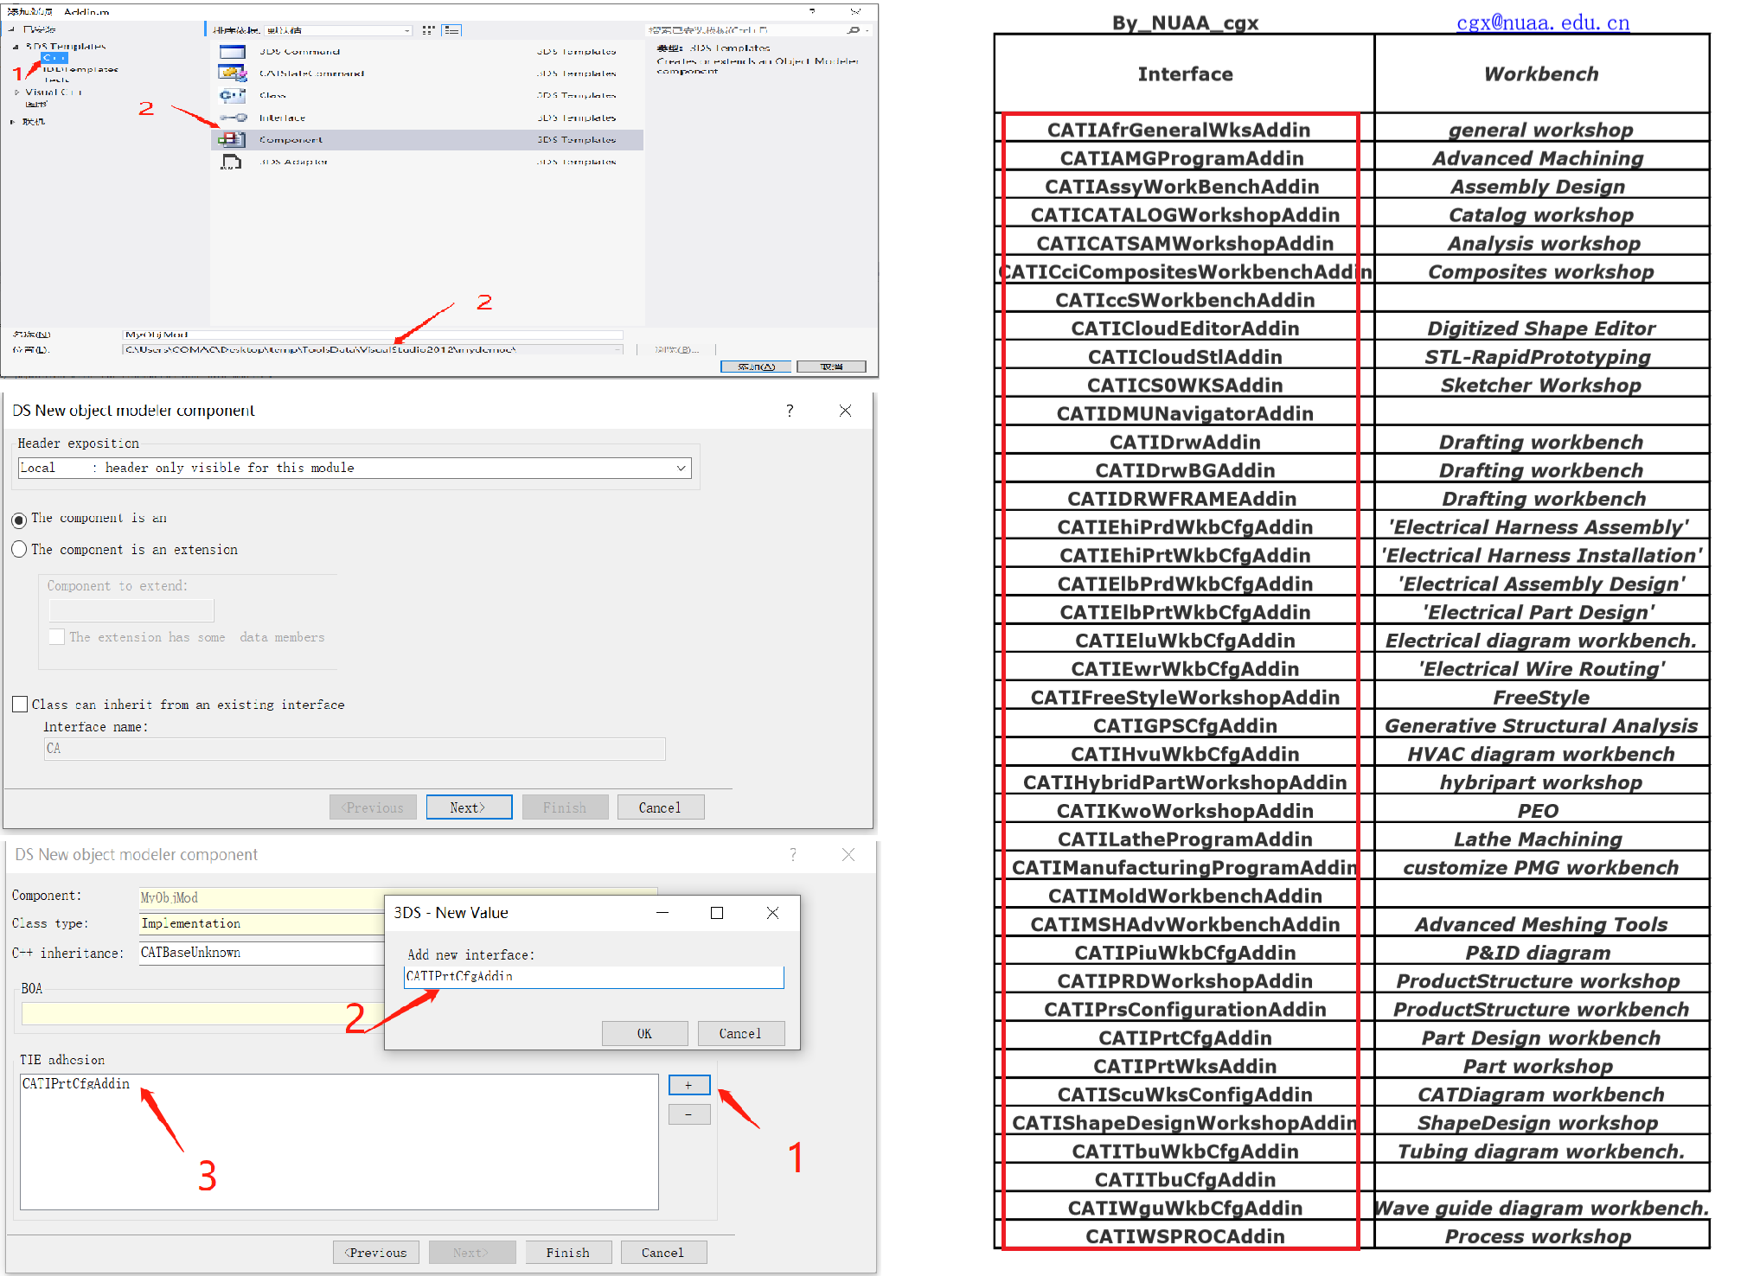Open the cgx@nuaa.edu.cn email link
1747x1276 pixels.
pos(1542,22)
